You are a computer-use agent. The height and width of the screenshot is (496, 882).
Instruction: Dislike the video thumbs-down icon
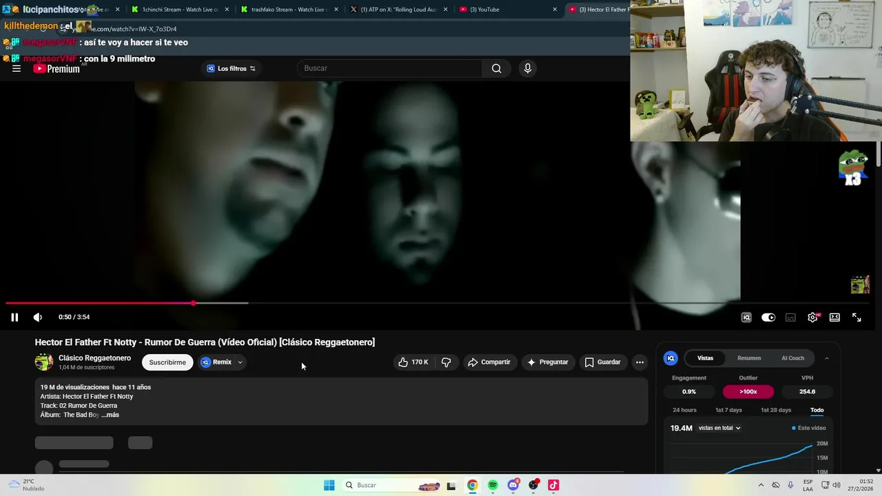pyautogui.click(x=447, y=362)
